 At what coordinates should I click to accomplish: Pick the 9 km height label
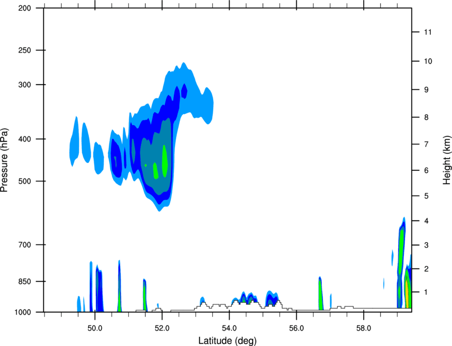tap(426, 90)
